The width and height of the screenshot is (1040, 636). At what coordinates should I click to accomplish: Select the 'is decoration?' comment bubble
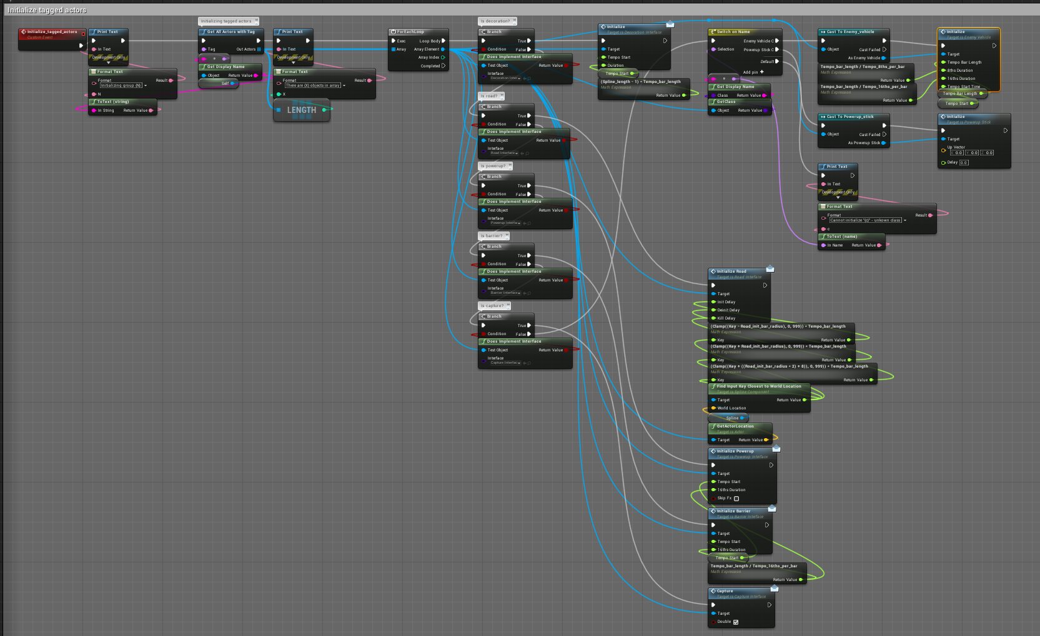tap(497, 21)
